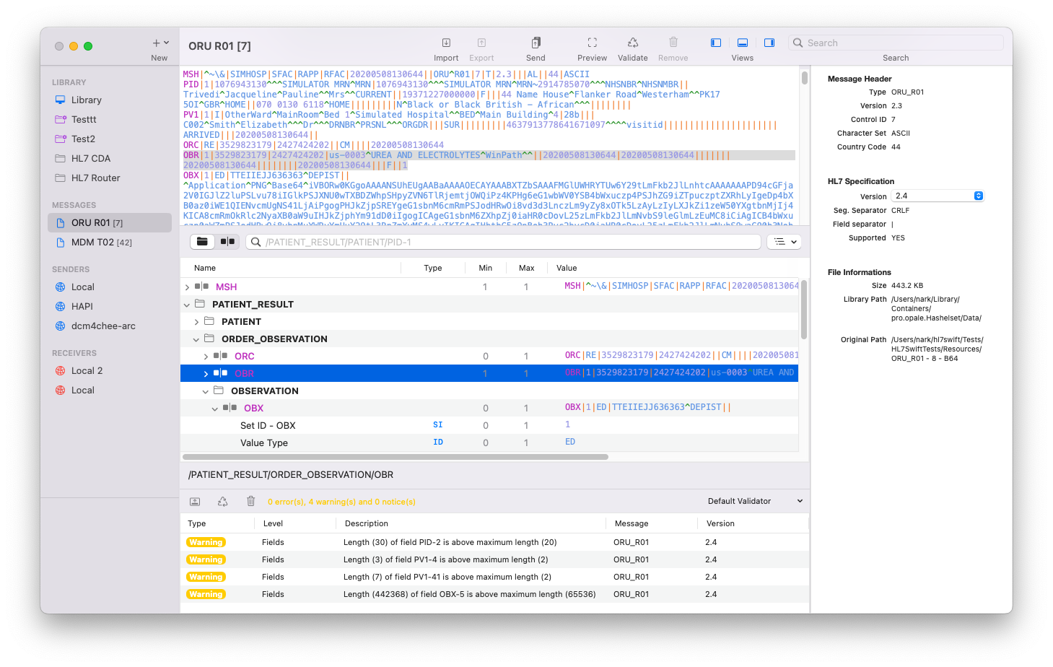Expand the PATIENT group in the tree
Viewport: 1053px width, 667px height.
point(196,322)
